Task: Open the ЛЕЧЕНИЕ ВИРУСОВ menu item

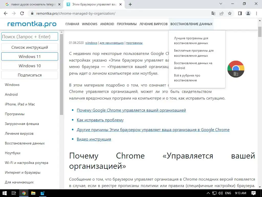Action: (x=154, y=24)
